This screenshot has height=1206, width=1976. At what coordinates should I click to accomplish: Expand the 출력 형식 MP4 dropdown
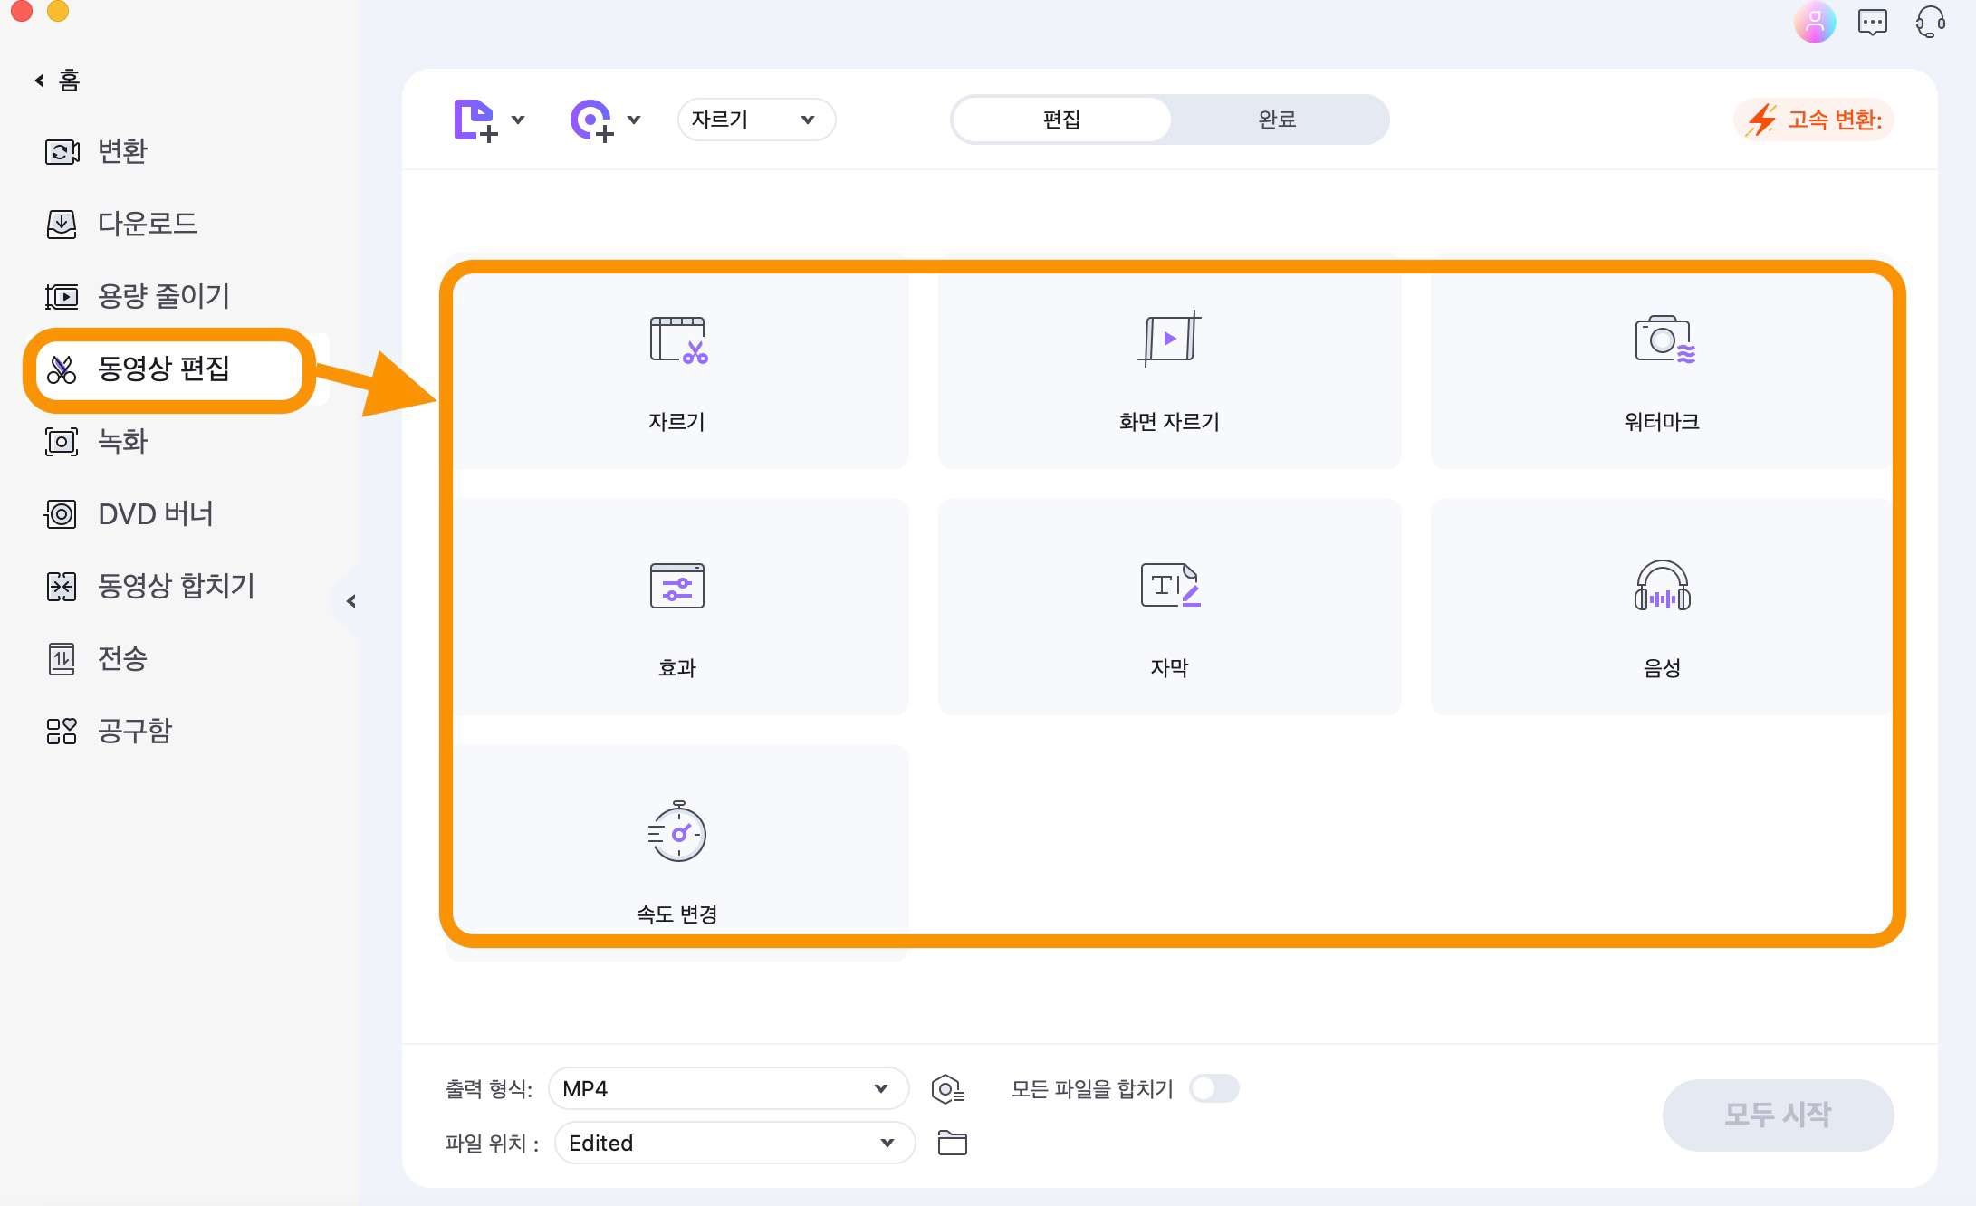[878, 1087]
